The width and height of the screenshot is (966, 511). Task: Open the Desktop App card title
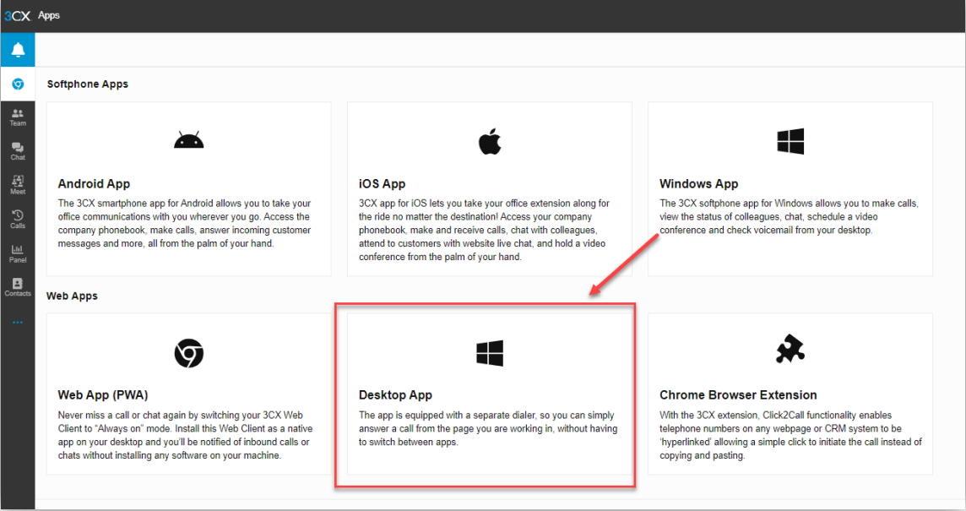coord(395,395)
